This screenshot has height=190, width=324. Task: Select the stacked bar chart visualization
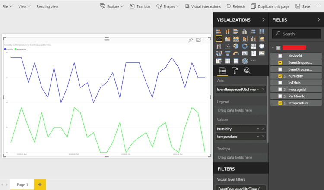(219, 31)
